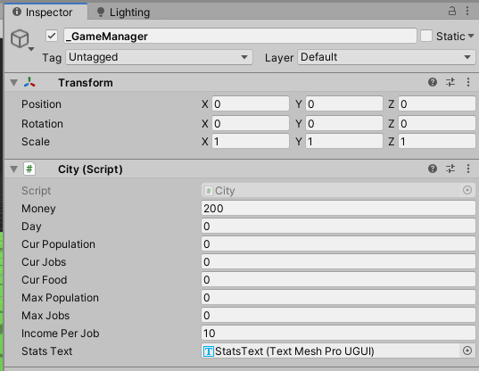Viewport: 479px width, 371px height.
Task: Click the Position Y field
Action: 344,104
